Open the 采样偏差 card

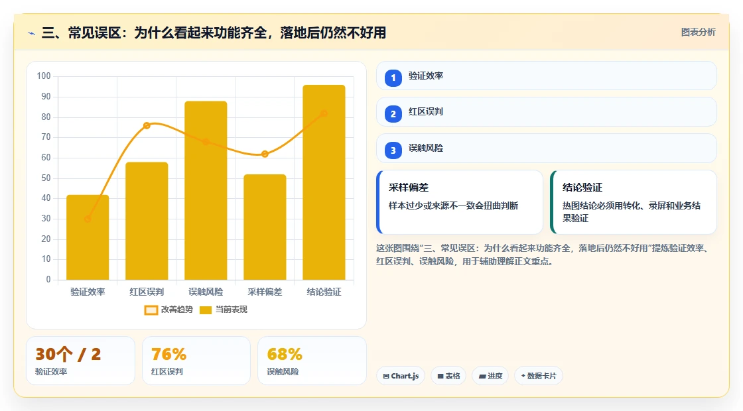460,202
